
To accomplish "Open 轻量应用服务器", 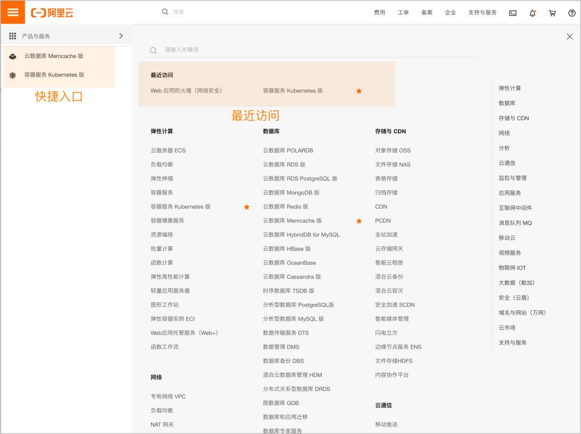I will [x=170, y=291].
